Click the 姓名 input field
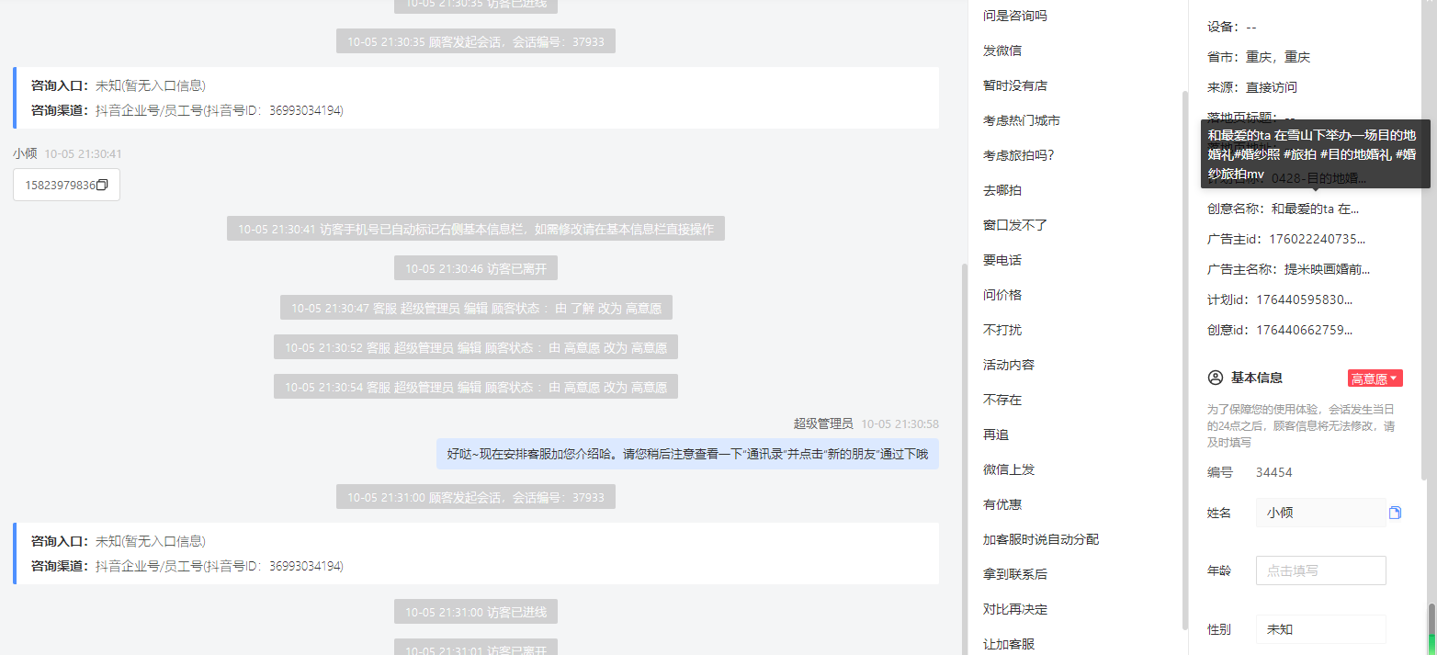Image resolution: width=1437 pixels, height=655 pixels. coord(1320,513)
